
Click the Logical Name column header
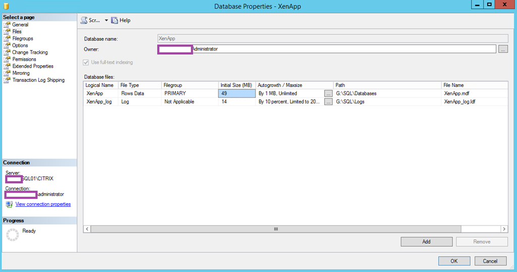point(100,85)
